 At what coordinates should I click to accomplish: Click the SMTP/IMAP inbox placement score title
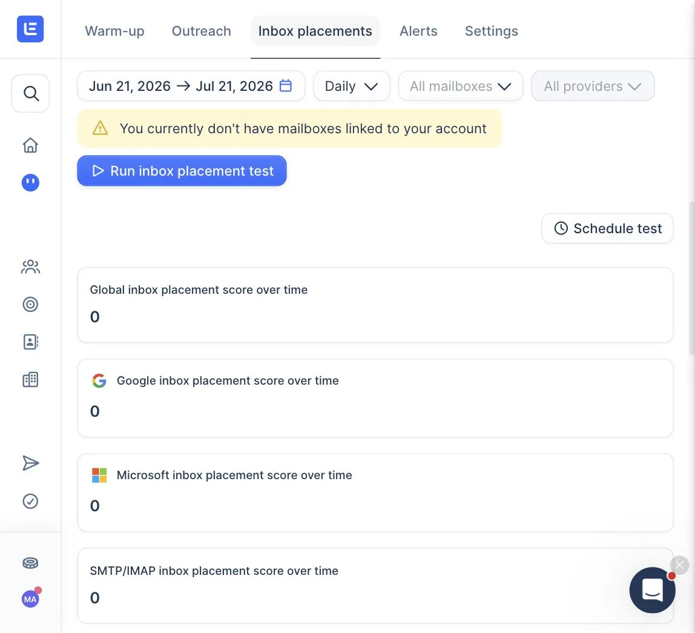click(214, 571)
